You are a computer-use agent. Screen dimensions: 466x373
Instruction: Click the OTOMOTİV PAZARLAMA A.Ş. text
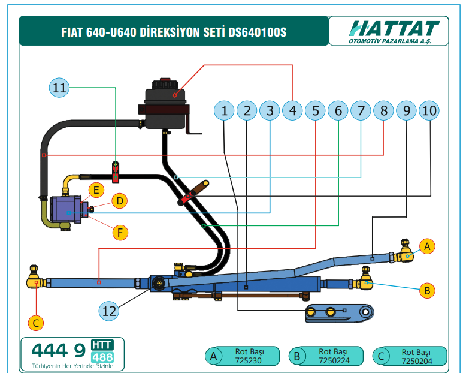pyautogui.click(x=390, y=41)
